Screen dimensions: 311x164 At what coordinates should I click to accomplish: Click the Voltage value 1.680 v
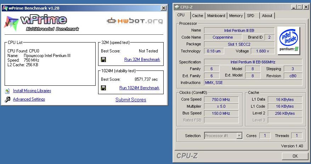(x=262, y=51)
